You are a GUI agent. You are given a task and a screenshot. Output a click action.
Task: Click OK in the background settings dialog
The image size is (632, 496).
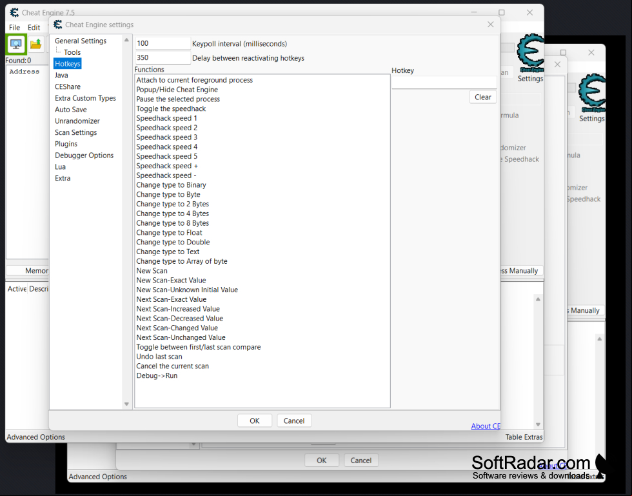pos(322,461)
